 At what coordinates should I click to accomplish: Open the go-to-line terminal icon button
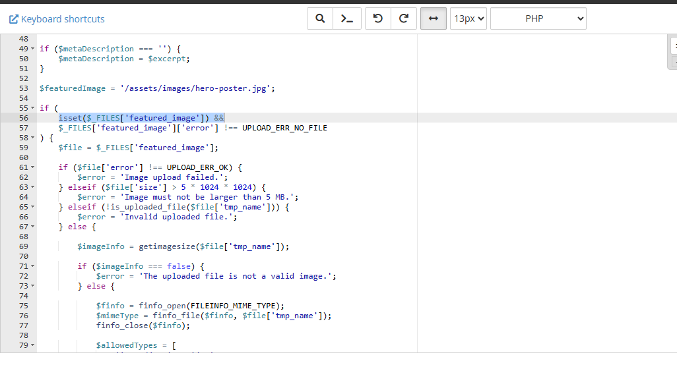347,18
